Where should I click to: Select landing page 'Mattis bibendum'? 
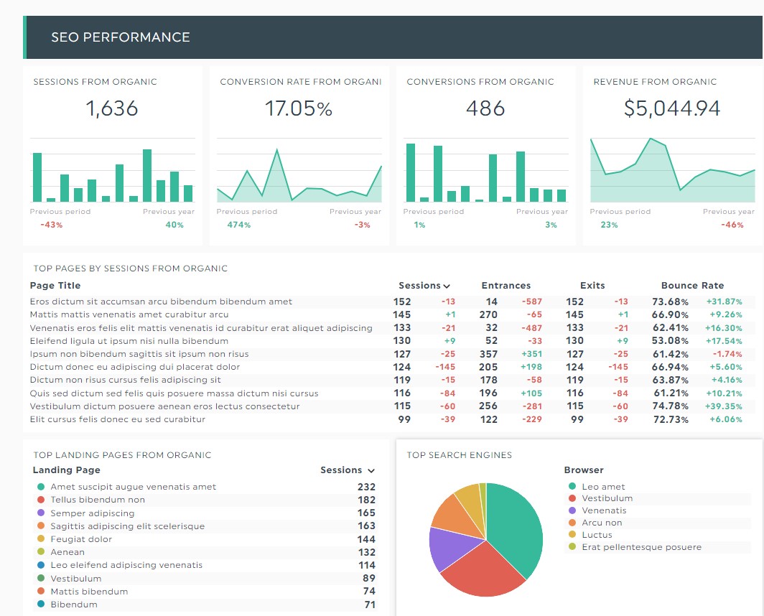pos(89,591)
